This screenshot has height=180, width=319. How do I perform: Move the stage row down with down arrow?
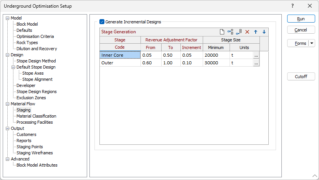[264, 32]
